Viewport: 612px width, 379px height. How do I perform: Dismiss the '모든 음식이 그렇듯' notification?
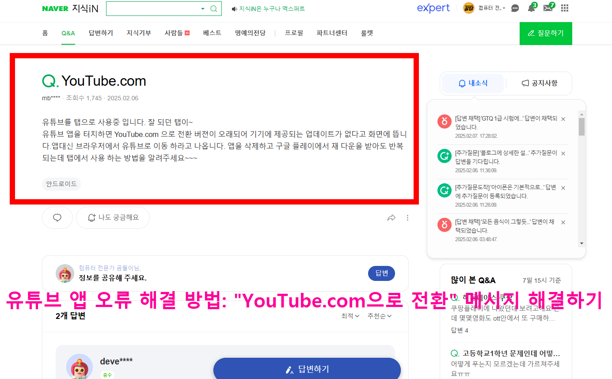click(x=563, y=223)
